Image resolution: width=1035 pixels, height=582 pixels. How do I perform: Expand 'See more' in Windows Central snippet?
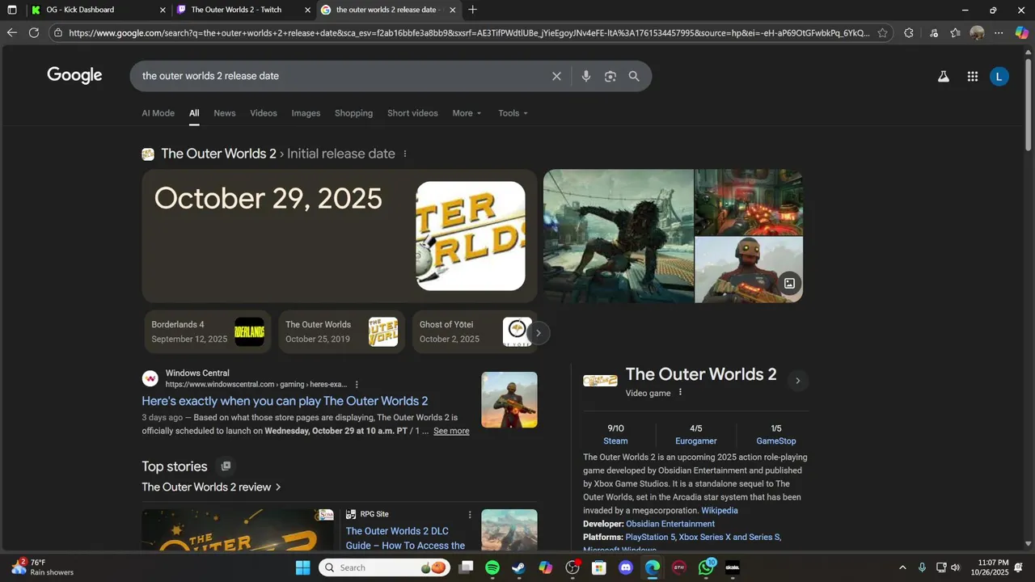pyautogui.click(x=451, y=431)
